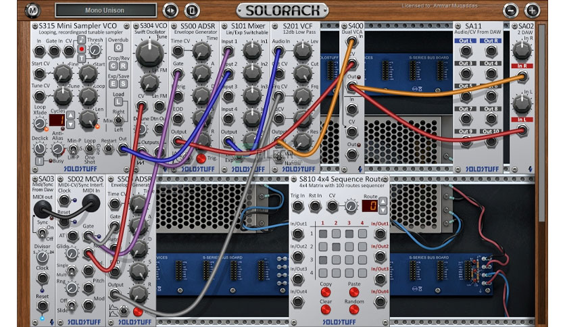Screen dimensions: 565x327
Task: Click the Mod jack on SD02 MCVS
Action: (x=88, y=305)
